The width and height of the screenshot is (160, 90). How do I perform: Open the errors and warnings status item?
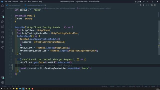(x=16, y=86)
